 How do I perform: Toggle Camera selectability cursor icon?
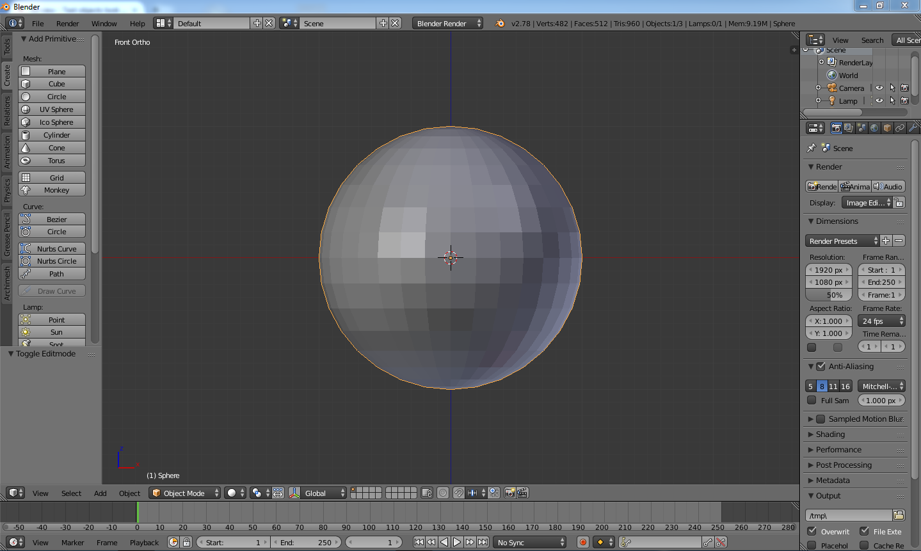(892, 88)
